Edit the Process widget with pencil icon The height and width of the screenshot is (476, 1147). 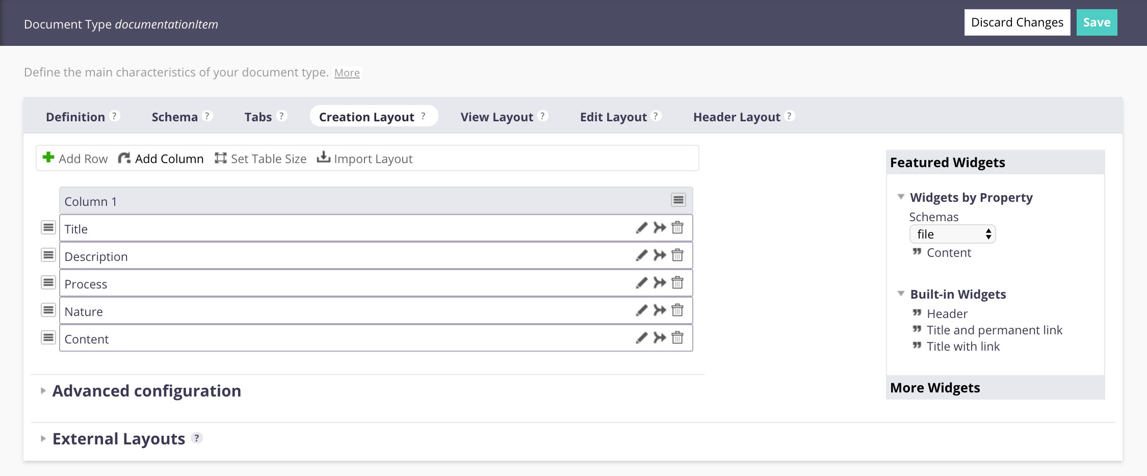642,283
